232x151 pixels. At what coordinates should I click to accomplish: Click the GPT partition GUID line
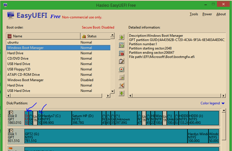click(x=177, y=40)
